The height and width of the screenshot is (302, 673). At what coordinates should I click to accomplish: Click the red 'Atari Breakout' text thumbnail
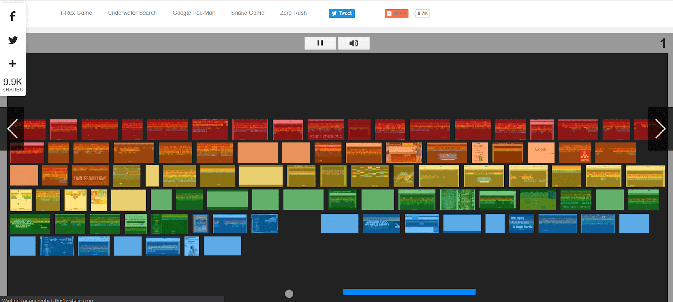[326, 130]
